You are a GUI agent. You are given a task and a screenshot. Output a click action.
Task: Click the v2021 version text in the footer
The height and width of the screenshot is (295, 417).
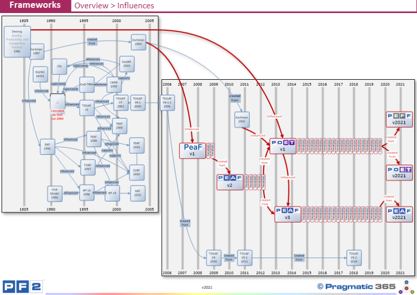(207, 287)
